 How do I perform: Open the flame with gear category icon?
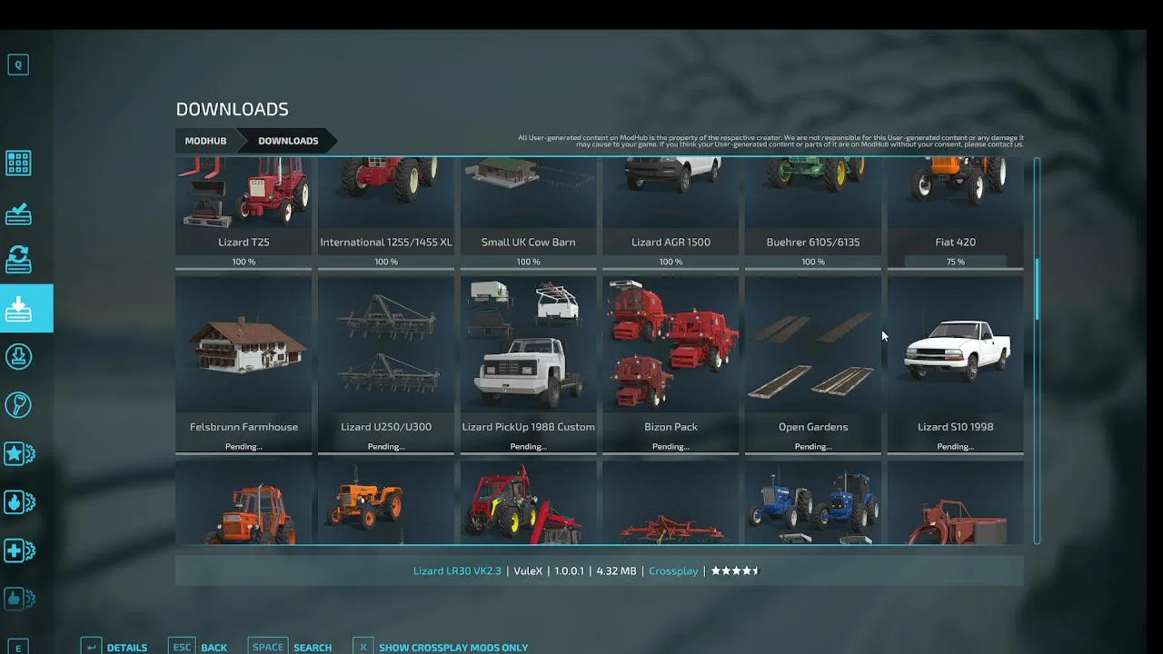tap(19, 501)
